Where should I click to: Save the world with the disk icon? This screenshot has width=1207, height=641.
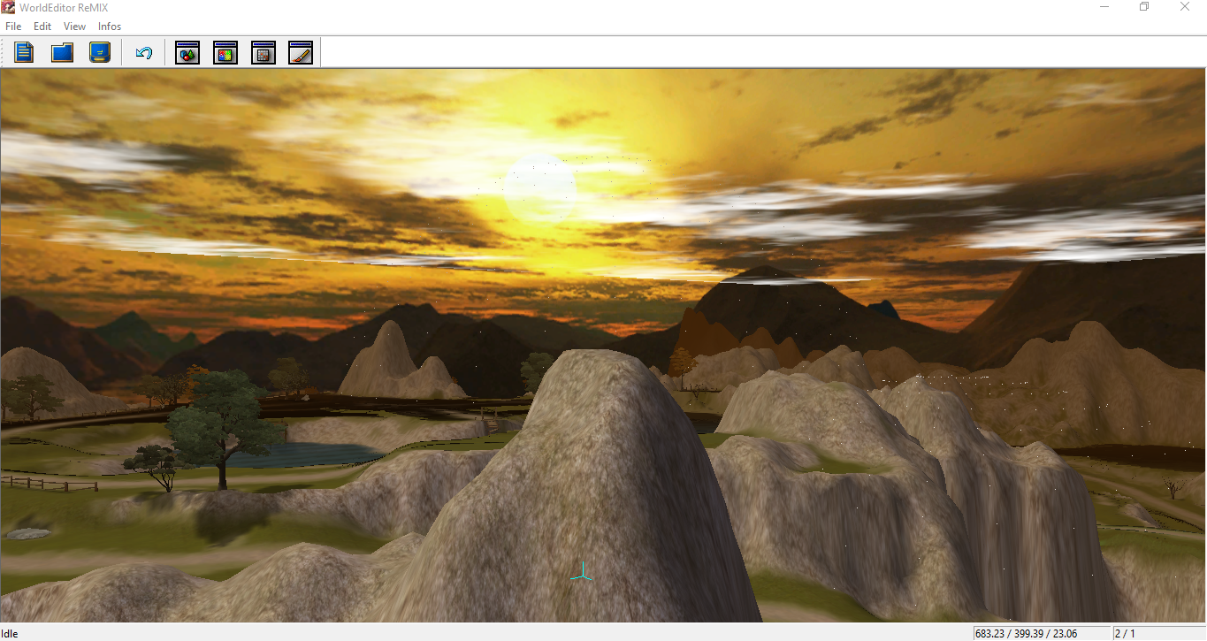tap(100, 52)
